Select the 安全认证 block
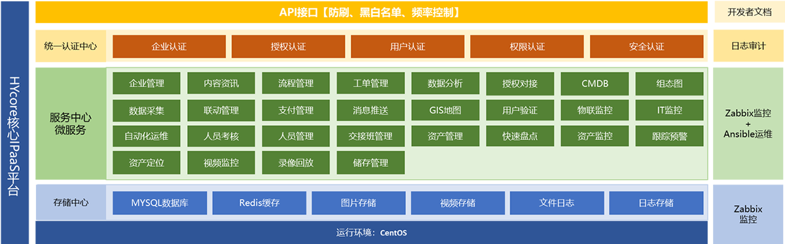The width and height of the screenshot is (785, 244). point(646,46)
